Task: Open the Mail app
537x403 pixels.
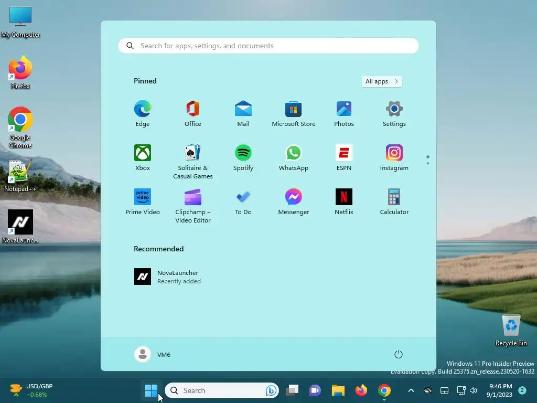Action: (243, 114)
